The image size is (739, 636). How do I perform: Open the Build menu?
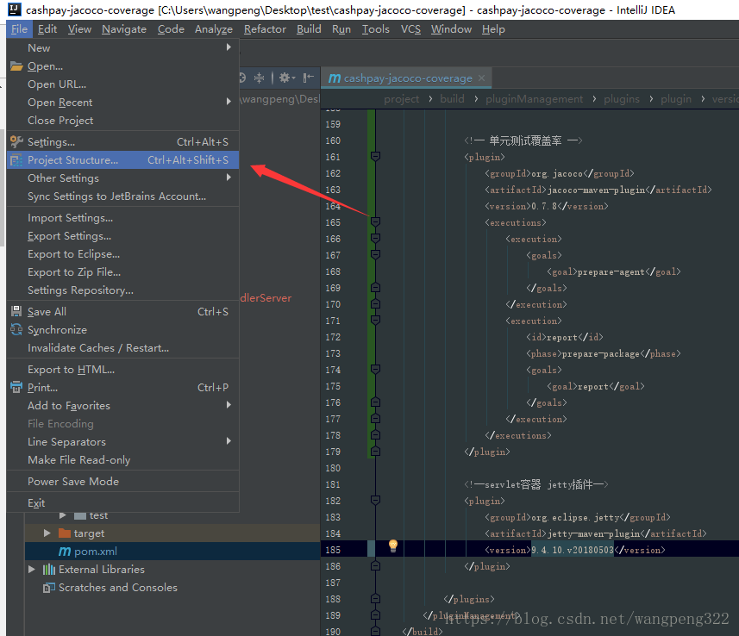pos(309,29)
